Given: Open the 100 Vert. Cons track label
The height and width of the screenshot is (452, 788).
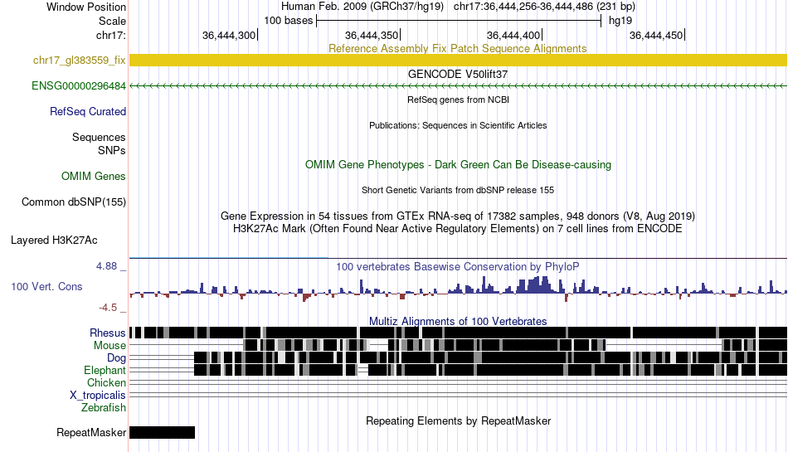Looking at the screenshot, I should point(46,286).
